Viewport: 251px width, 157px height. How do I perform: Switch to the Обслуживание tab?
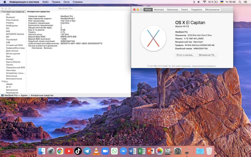pyautogui.click(x=212, y=10)
